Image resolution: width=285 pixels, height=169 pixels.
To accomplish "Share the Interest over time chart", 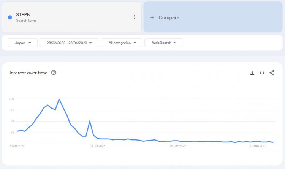I will pyautogui.click(x=272, y=73).
